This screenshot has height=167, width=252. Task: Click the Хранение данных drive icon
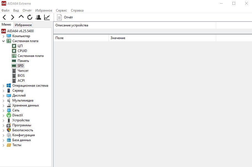tap(9, 105)
